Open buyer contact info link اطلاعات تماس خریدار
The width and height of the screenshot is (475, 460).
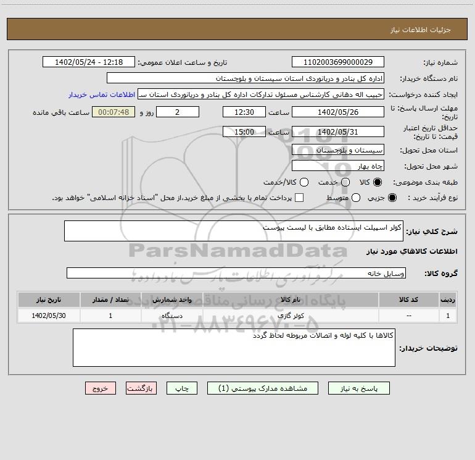click(x=102, y=94)
